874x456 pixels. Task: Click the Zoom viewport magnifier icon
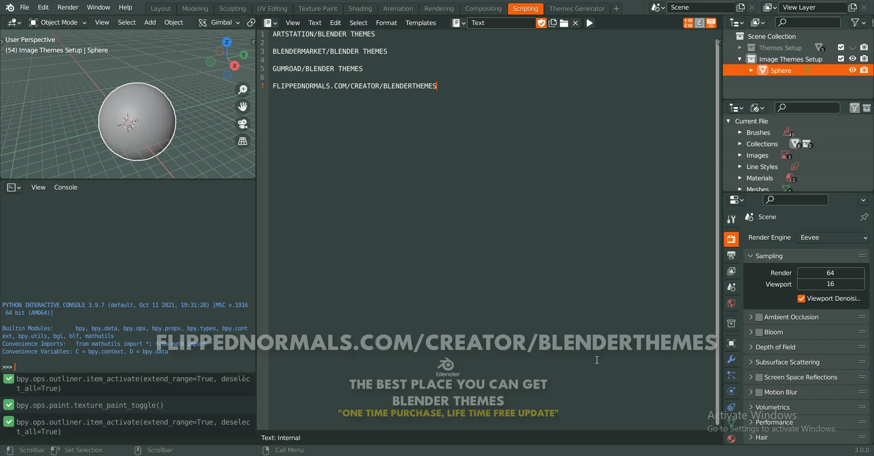243,90
